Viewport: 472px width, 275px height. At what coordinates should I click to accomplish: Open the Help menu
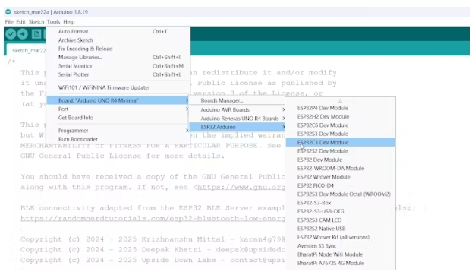coord(69,22)
